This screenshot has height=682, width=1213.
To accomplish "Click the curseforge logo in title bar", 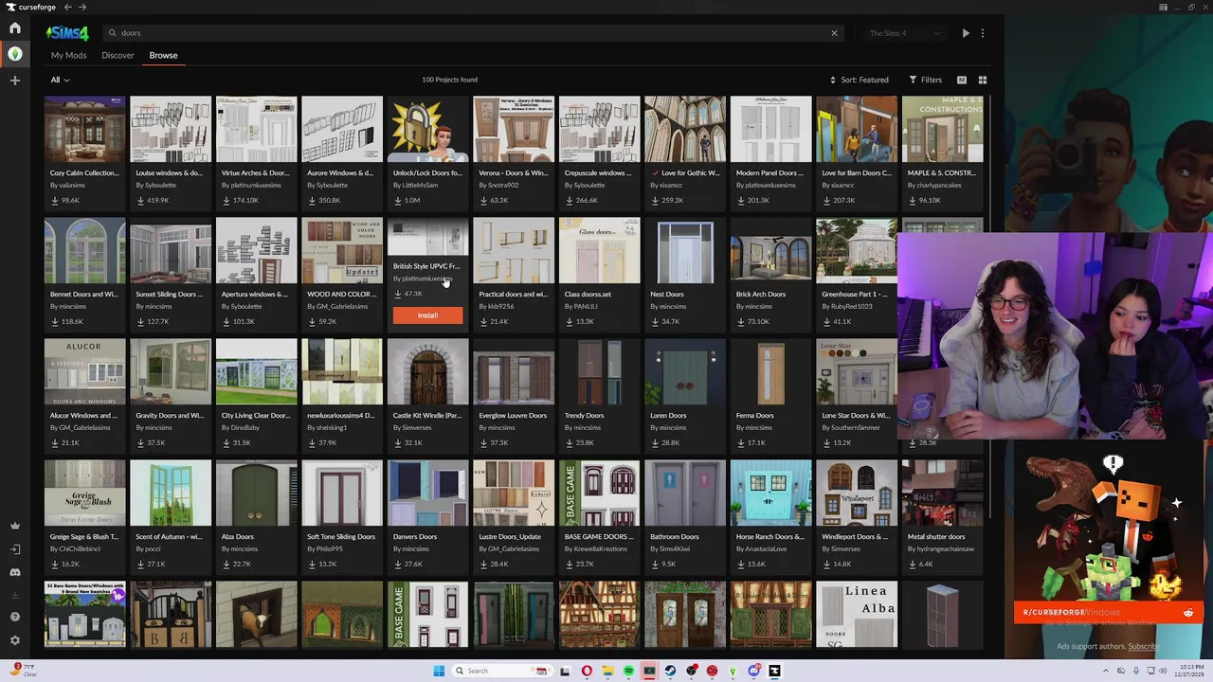I will [x=30, y=8].
